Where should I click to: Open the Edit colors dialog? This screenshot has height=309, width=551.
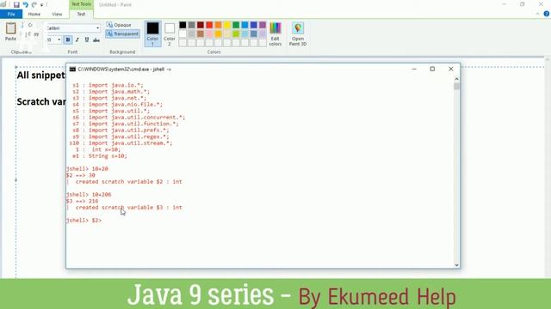coord(275,33)
